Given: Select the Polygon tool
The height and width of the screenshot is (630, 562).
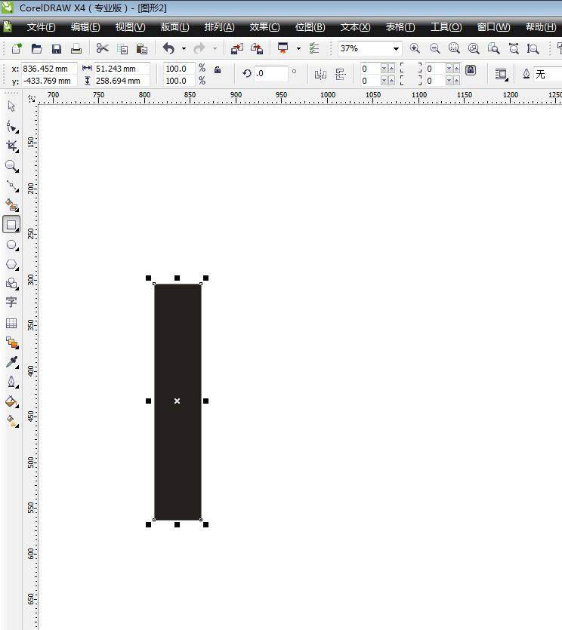Looking at the screenshot, I should (x=11, y=265).
